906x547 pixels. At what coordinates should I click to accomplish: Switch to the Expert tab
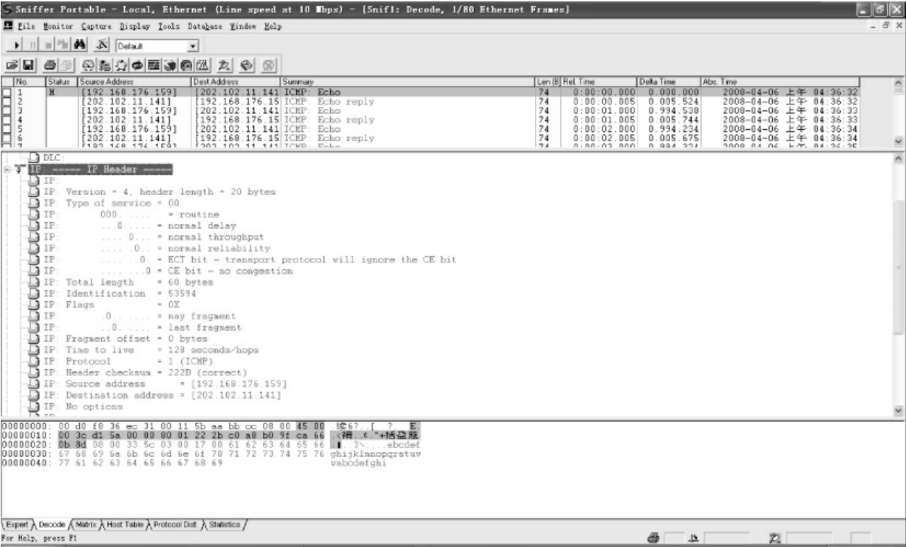point(17,524)
